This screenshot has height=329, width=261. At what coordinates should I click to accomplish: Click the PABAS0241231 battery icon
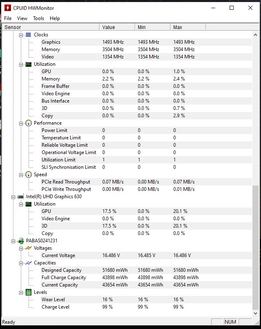21,241
